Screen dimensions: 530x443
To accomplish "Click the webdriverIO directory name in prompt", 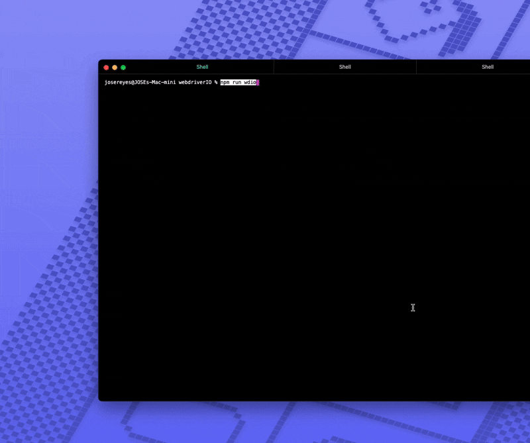I will (194, 83).
